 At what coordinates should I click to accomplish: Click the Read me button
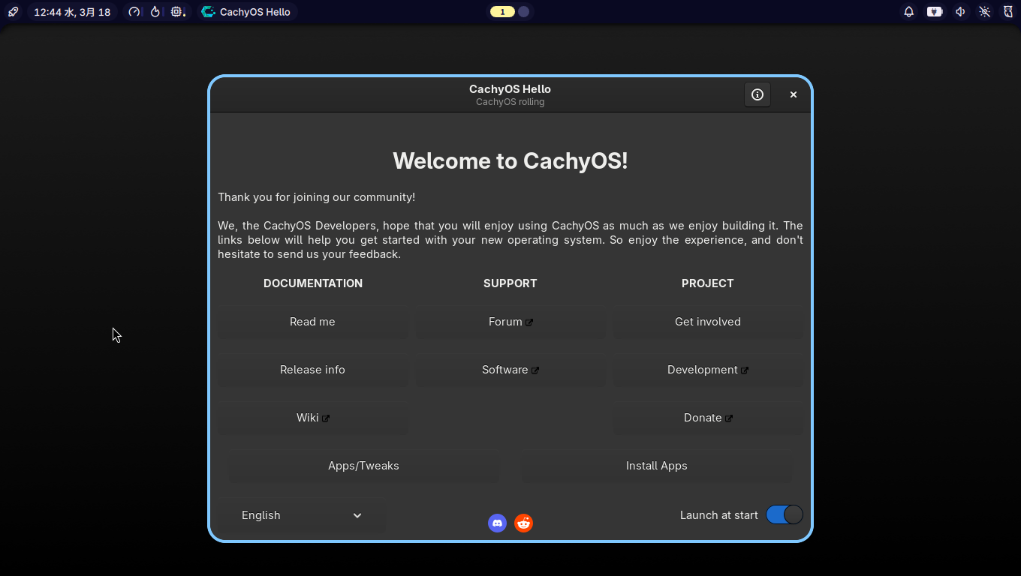[312, 322]
